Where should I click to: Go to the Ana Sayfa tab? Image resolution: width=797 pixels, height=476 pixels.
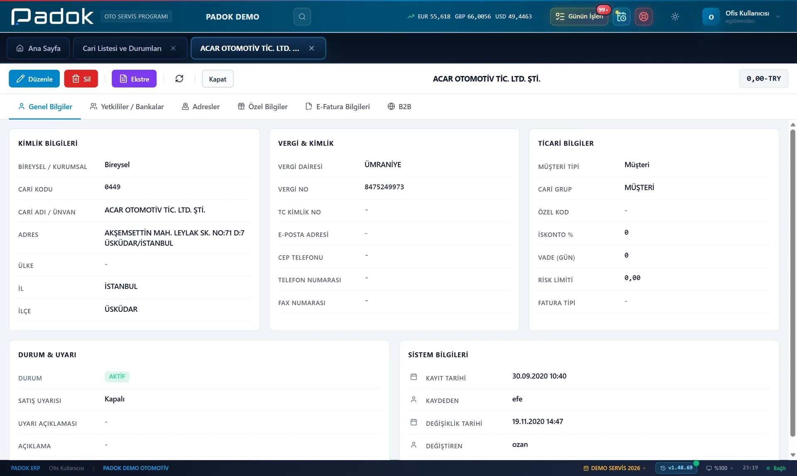38,49
